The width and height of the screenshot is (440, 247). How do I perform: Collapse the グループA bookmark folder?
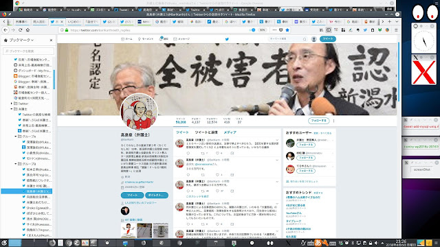tap(16, 137)
